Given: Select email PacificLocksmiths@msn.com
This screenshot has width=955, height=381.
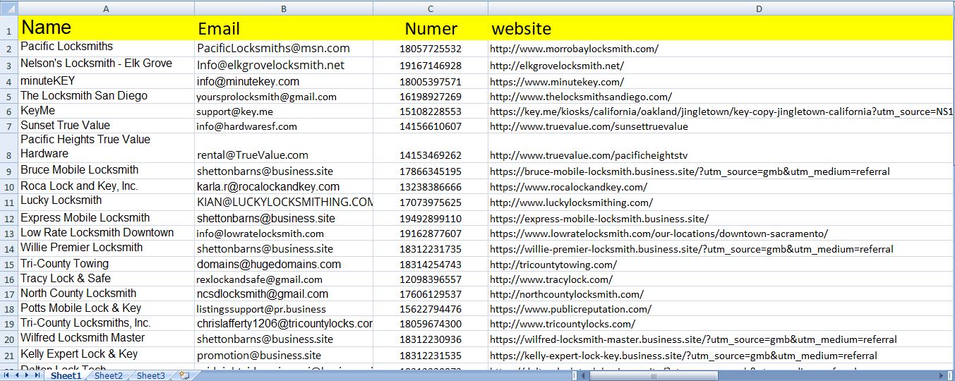Looking at the screenshot, I should [284, 49].
